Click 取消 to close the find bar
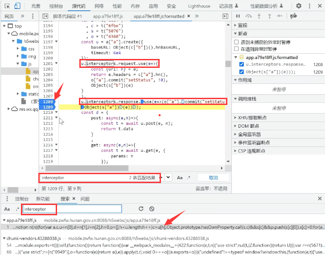 [213, 177]
